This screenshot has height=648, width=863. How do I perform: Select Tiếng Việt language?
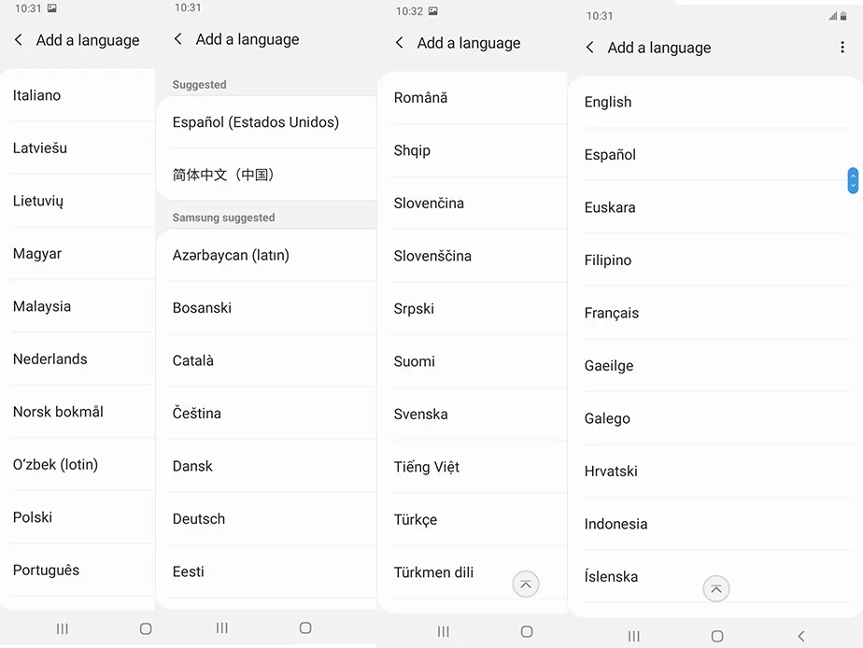tap(473, 467)
